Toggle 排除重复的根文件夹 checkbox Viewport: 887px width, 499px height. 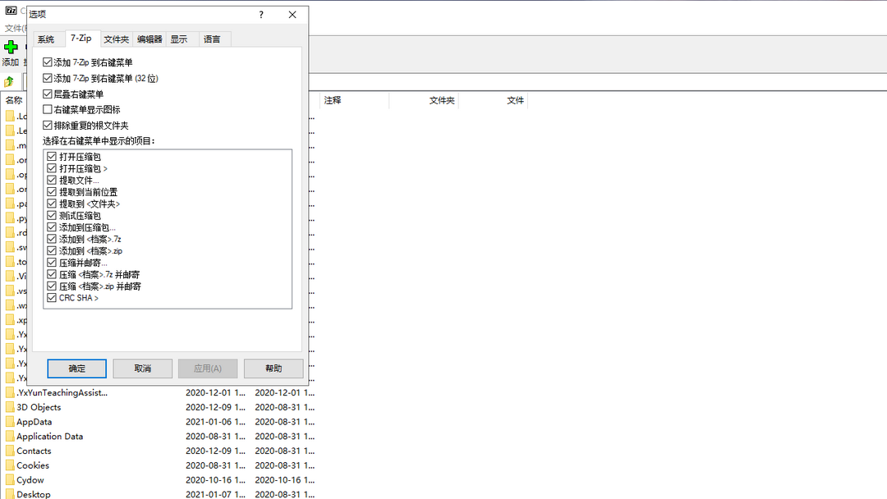coord(48,125)
